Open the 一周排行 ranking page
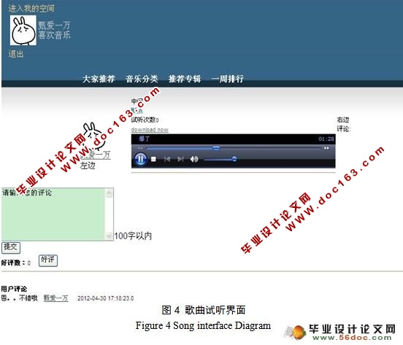Screen dimensions: 403x345 (227, 79)
